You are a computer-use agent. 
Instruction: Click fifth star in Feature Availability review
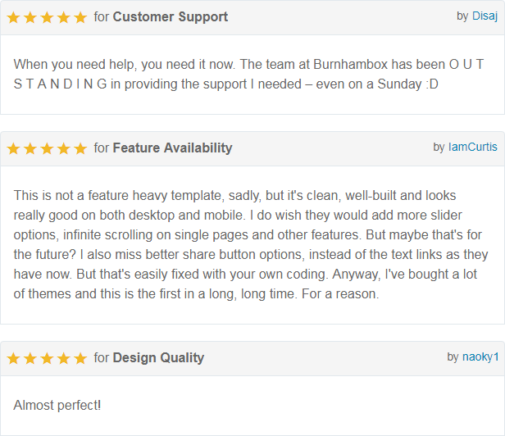coord(80,148)
